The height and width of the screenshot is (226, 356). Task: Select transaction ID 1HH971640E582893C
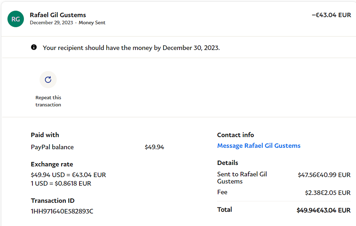coord(62,211)
